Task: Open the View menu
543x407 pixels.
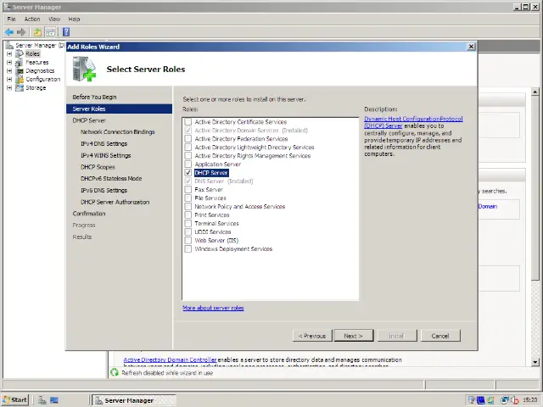Action: 54,19
